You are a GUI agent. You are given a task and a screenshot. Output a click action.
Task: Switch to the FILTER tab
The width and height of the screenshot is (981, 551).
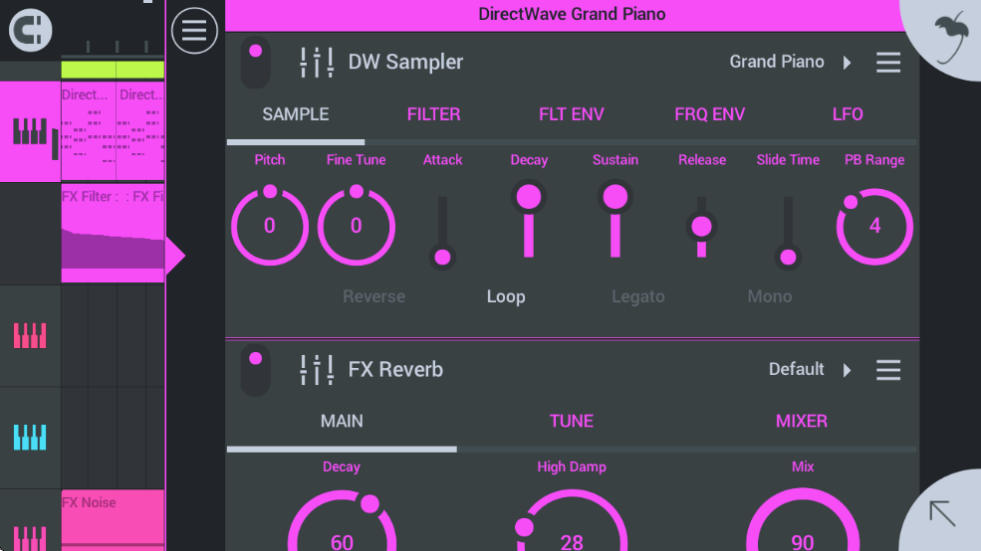433,114
